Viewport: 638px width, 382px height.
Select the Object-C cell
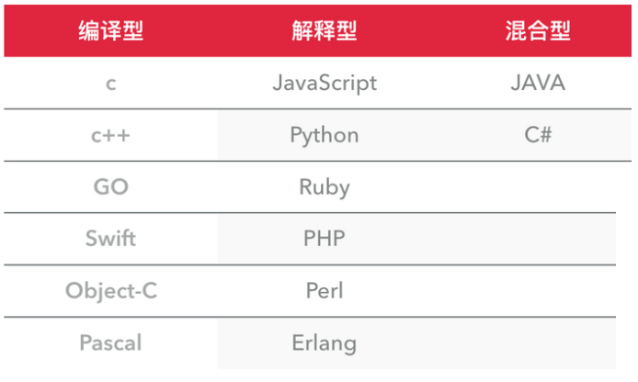click(110, 291)
